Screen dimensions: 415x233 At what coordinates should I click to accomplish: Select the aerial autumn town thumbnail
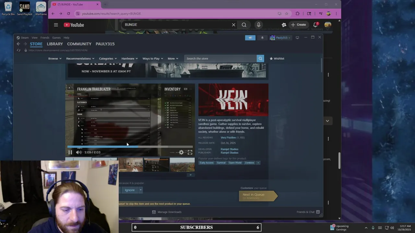[182, 165]
